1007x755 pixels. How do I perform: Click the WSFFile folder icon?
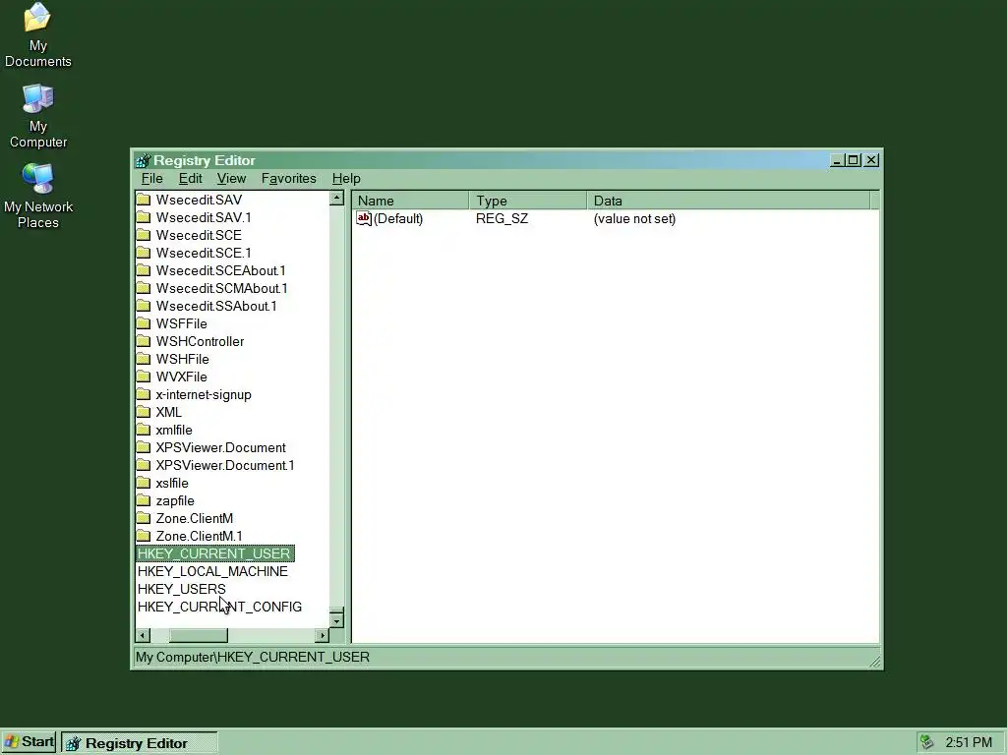[x=144, y=323]
